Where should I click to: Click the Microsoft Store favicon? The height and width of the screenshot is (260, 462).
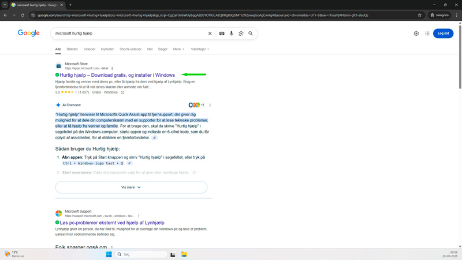(59, 66)
